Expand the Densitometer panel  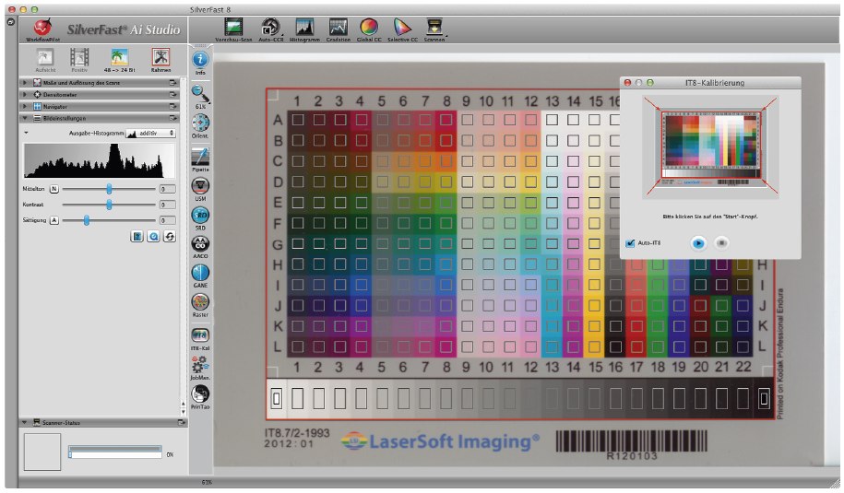coord(25,95)
